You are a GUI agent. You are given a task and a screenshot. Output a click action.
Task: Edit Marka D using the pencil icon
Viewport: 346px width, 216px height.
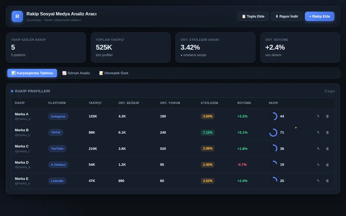(318, 165)
